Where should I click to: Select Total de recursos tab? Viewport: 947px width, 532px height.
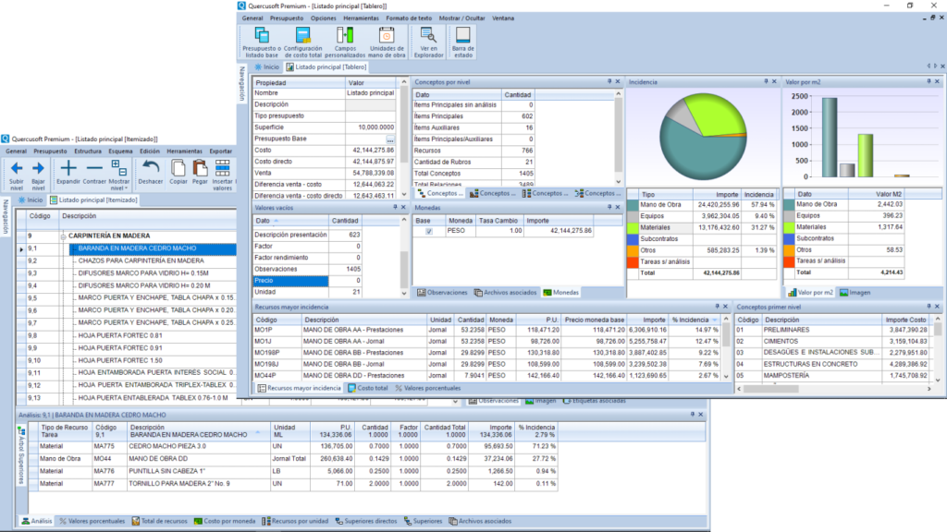click(159, 521)
